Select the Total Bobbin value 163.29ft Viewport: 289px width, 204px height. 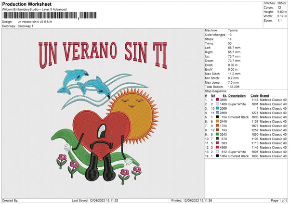pyautogui.click(x=234, y=87)
